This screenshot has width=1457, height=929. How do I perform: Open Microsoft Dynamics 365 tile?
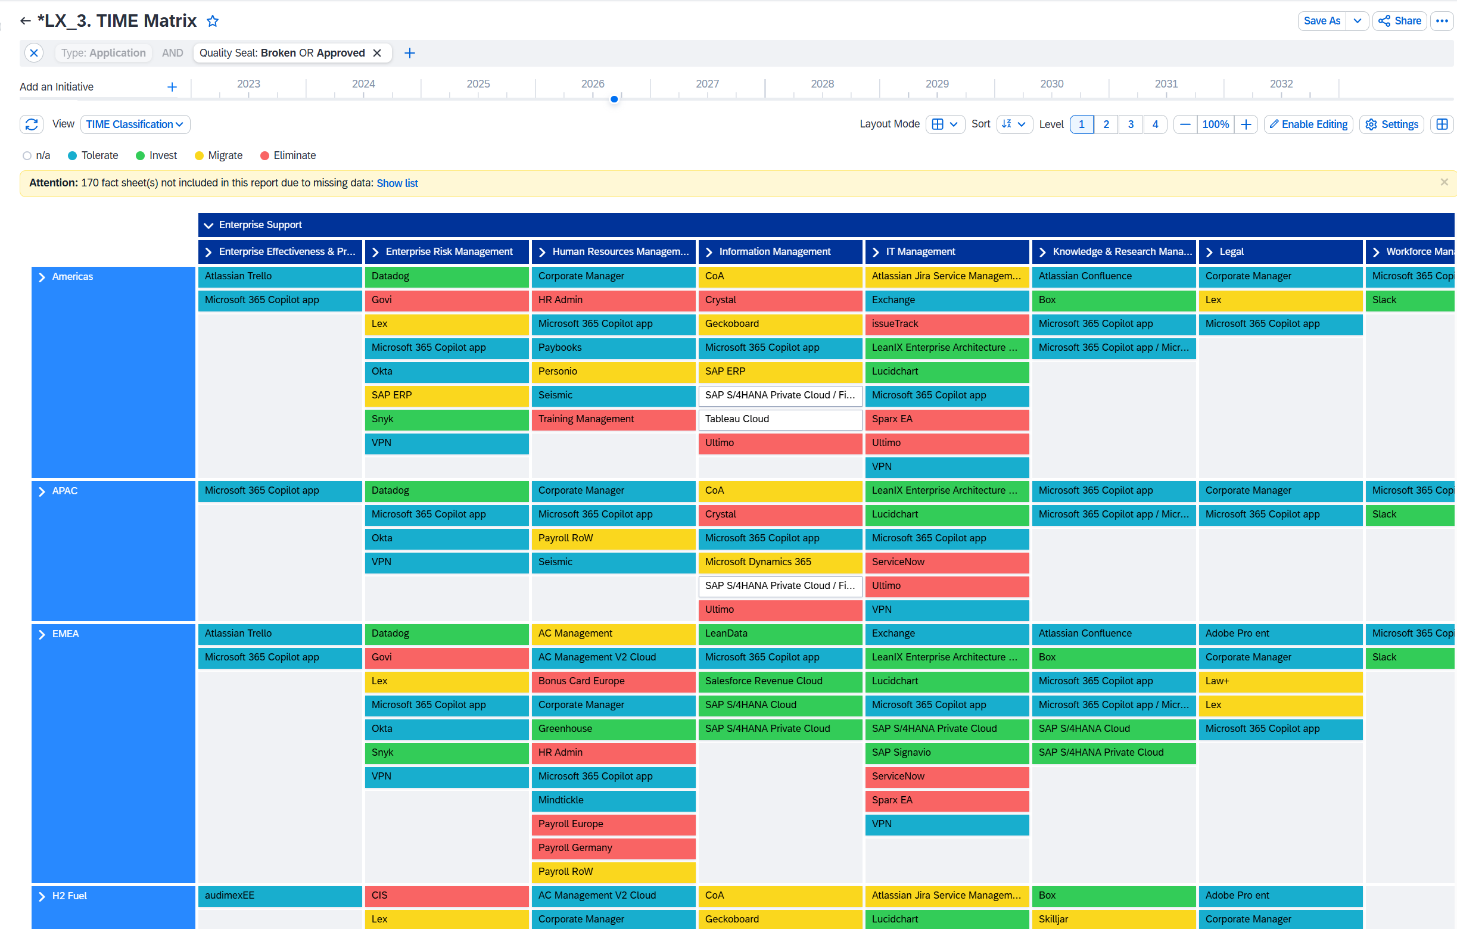(780, 562)
